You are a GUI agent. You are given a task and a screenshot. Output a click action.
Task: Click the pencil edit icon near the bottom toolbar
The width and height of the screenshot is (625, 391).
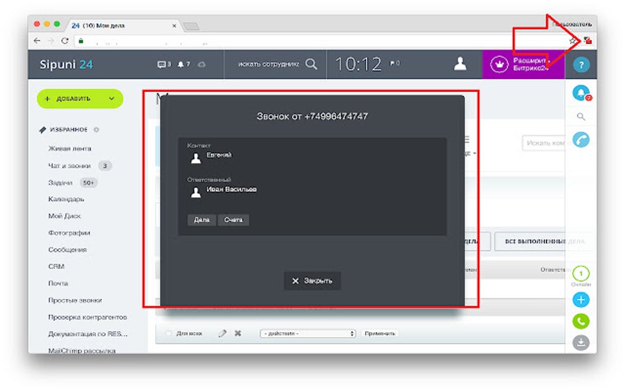tap(222, 333)
